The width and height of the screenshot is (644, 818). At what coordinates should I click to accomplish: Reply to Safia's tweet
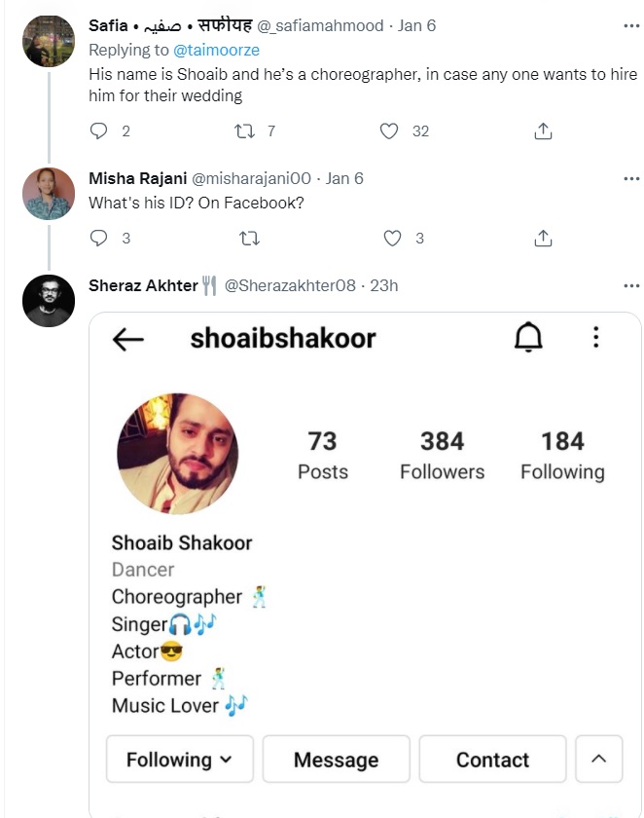click(x=98, y=130)
